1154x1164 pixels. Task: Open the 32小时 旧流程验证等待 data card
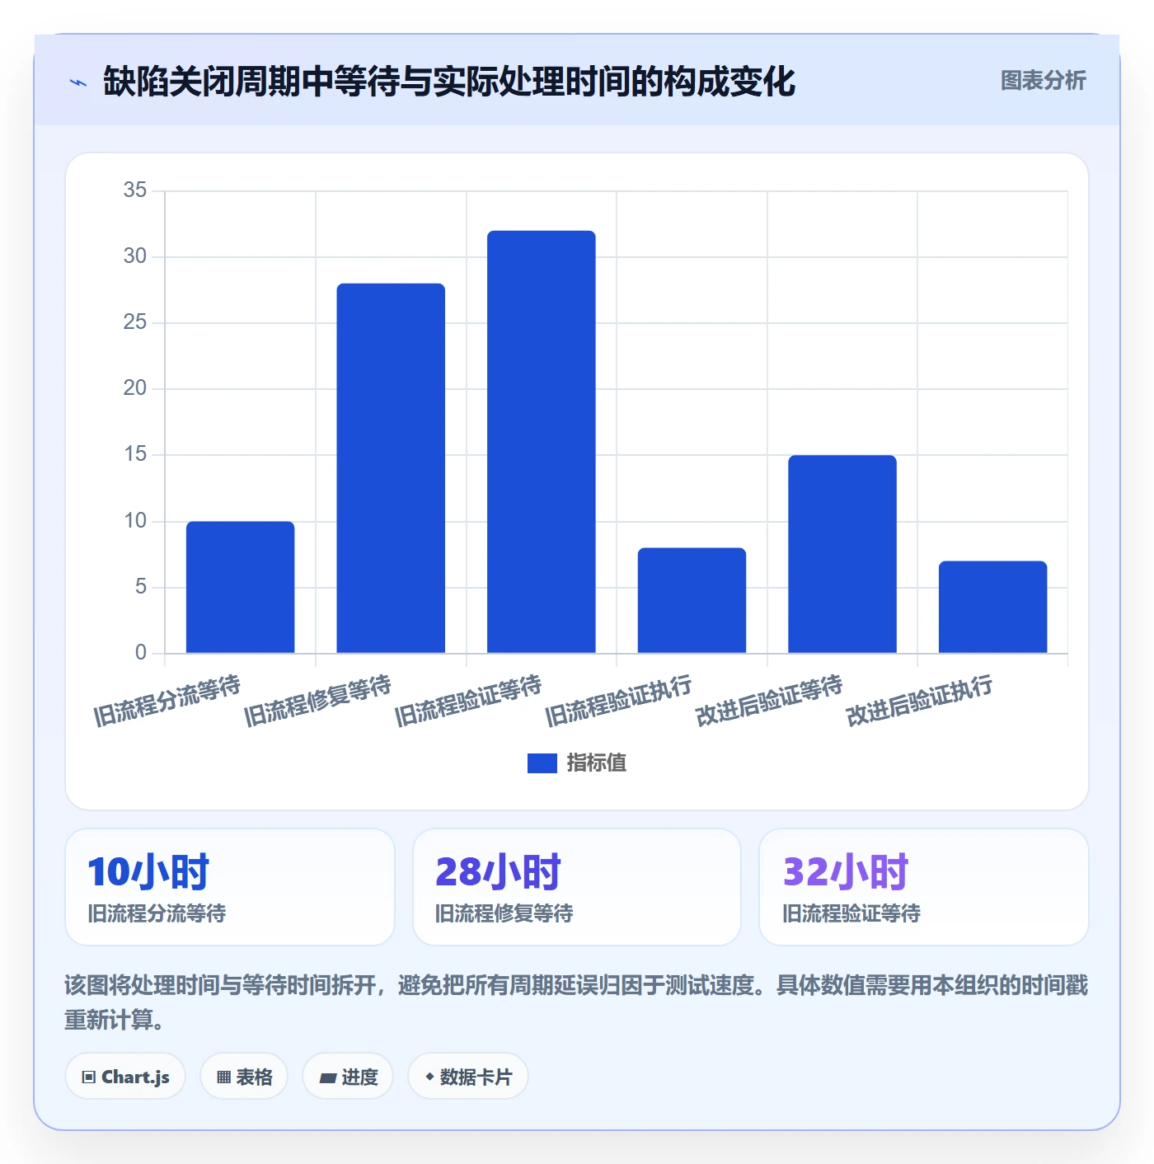point(924,887)
